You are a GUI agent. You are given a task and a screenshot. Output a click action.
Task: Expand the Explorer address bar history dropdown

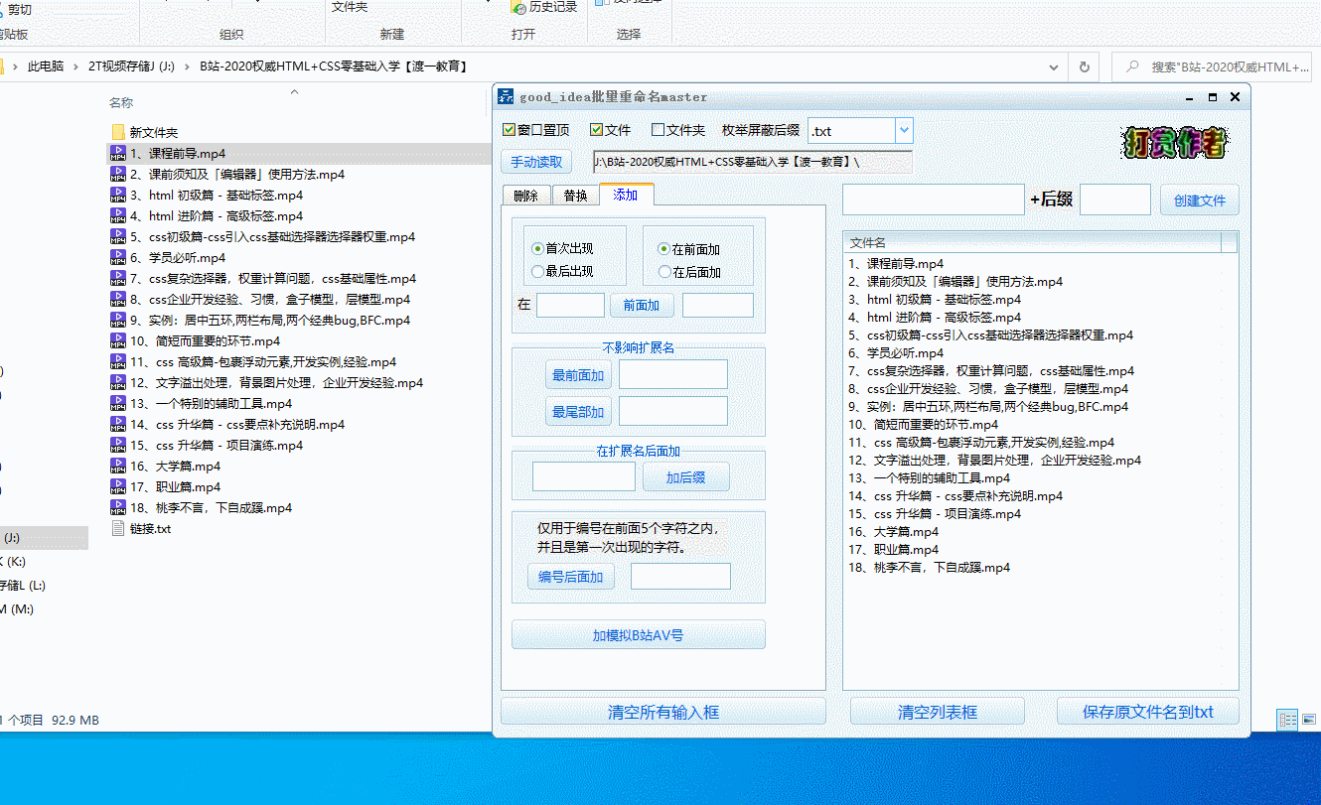tap(1054, 67)
